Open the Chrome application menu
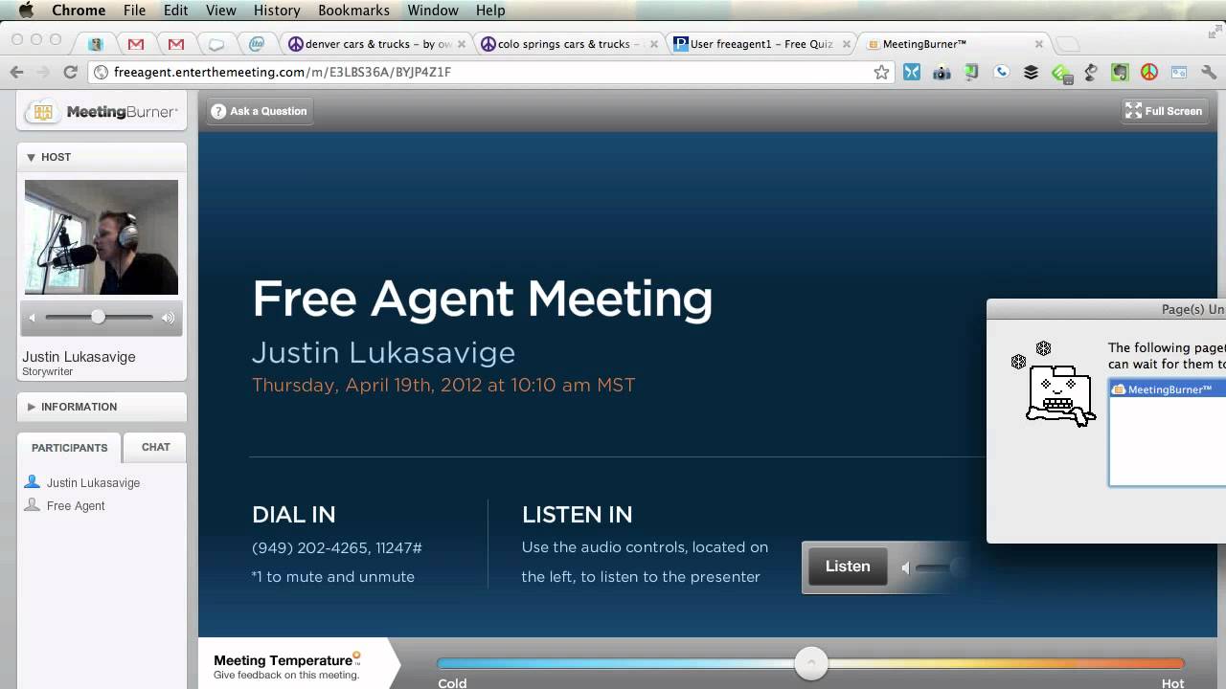 click(x=79, y=11)
